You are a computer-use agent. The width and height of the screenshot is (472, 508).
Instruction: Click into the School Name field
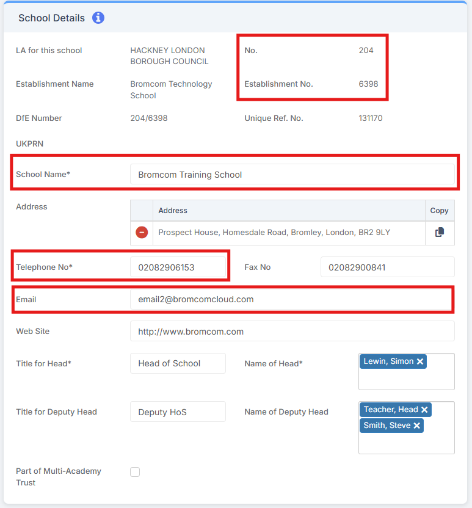pyautogui.click(x=292, y=175)
